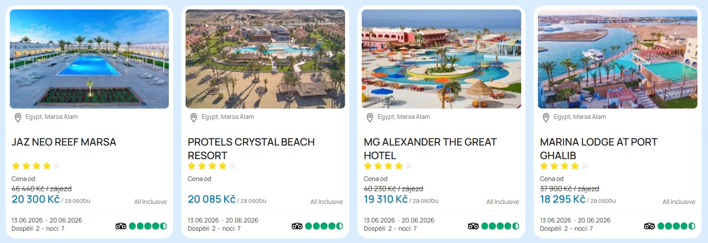Click TripAdvisor owl icon on MG Alexander card
Image resolution: width=708 pixels, height=243 pixels.
click(473, 226)
